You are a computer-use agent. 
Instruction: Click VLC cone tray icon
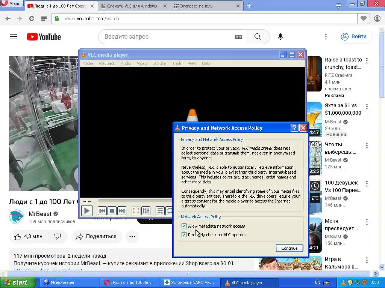pyautogui.click(x=344, y=282)
